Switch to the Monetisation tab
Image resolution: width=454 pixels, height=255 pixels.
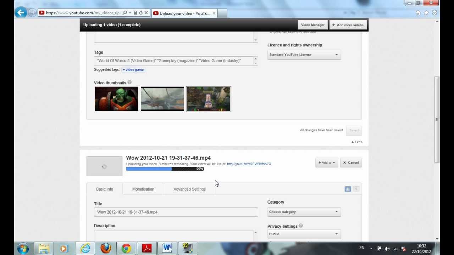pyautogui.click(x=143, y=189)
